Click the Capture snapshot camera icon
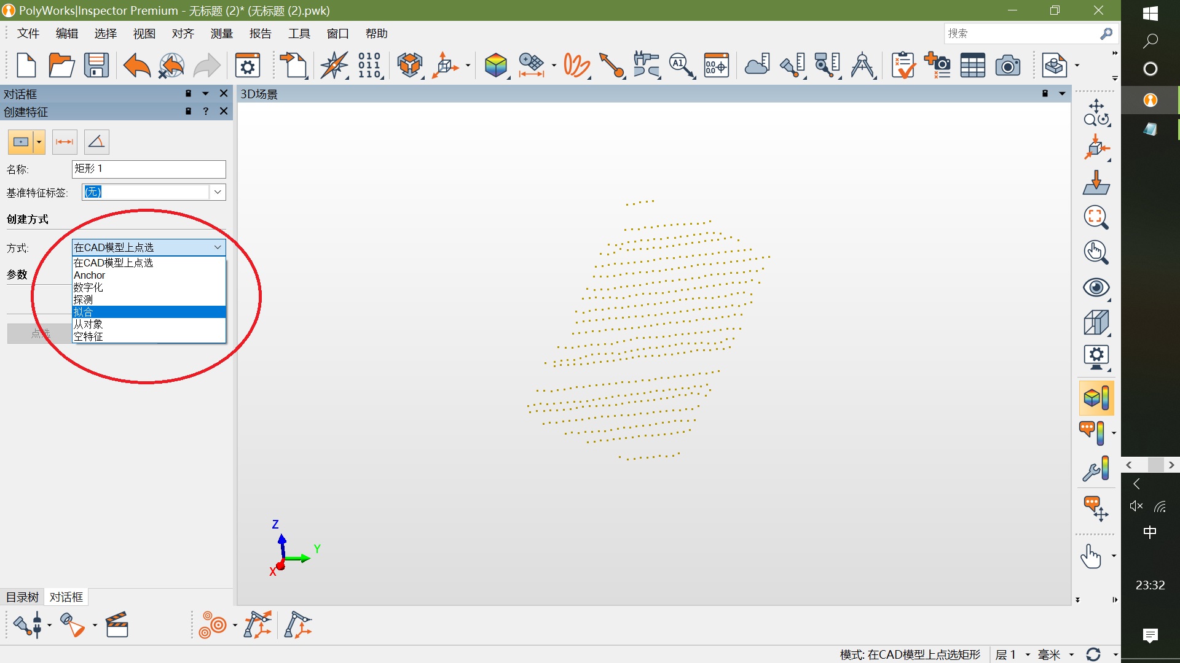The height and width of the screenshot is (663, 1180). click(x=1007, y=65)
